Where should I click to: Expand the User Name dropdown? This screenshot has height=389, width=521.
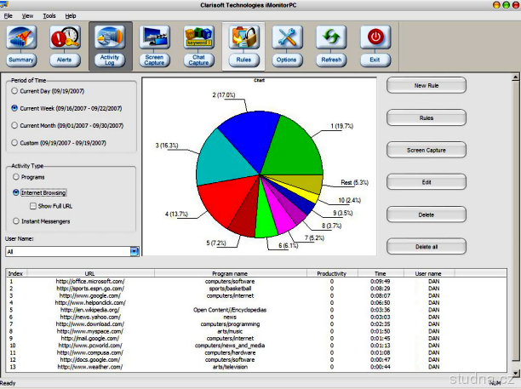pyautogui.click(x=134, y=251)
